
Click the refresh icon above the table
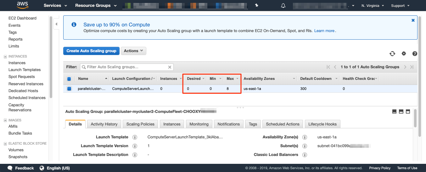(392, 54)
